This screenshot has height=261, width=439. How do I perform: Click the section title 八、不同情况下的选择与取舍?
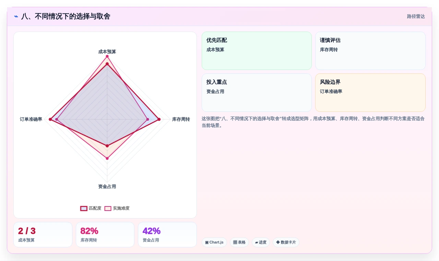point(66,16)
